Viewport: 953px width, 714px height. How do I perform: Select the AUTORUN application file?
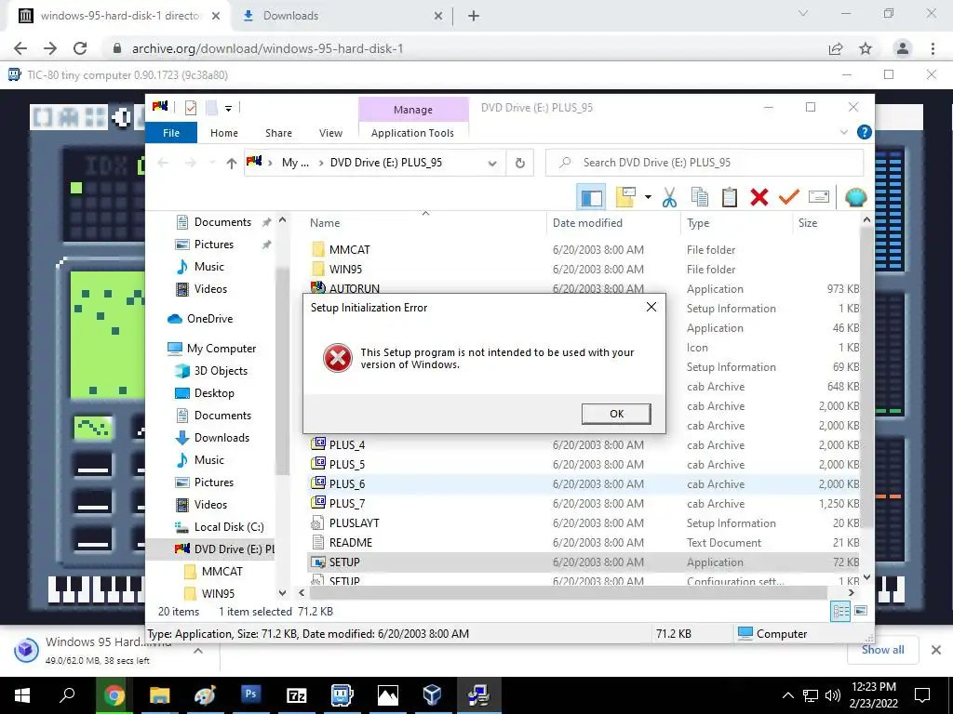pyautogui.click(x=354, y=288)
